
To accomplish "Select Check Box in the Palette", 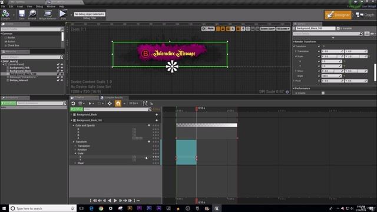I will 13,45.
